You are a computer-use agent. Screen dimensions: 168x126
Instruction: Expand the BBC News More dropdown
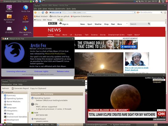(137, 35)
